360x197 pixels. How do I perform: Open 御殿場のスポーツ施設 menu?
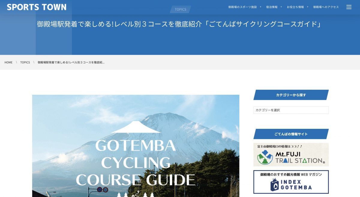tap(242, 7)
